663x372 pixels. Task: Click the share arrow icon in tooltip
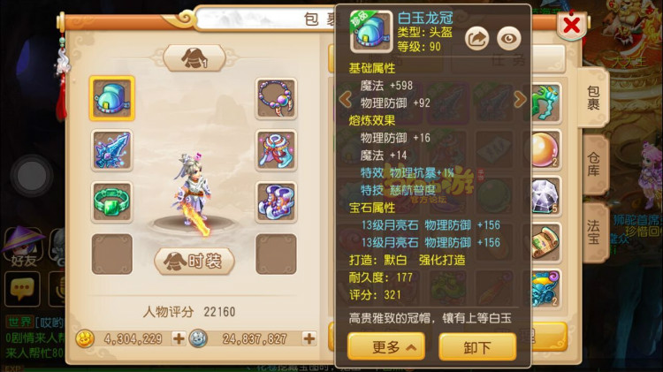(x=477, y=39)
